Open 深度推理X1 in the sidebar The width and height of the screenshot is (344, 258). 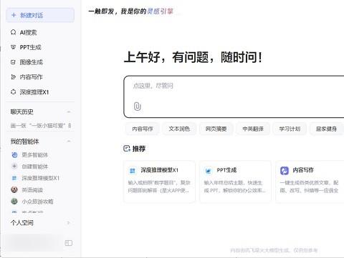click(34, 92)
